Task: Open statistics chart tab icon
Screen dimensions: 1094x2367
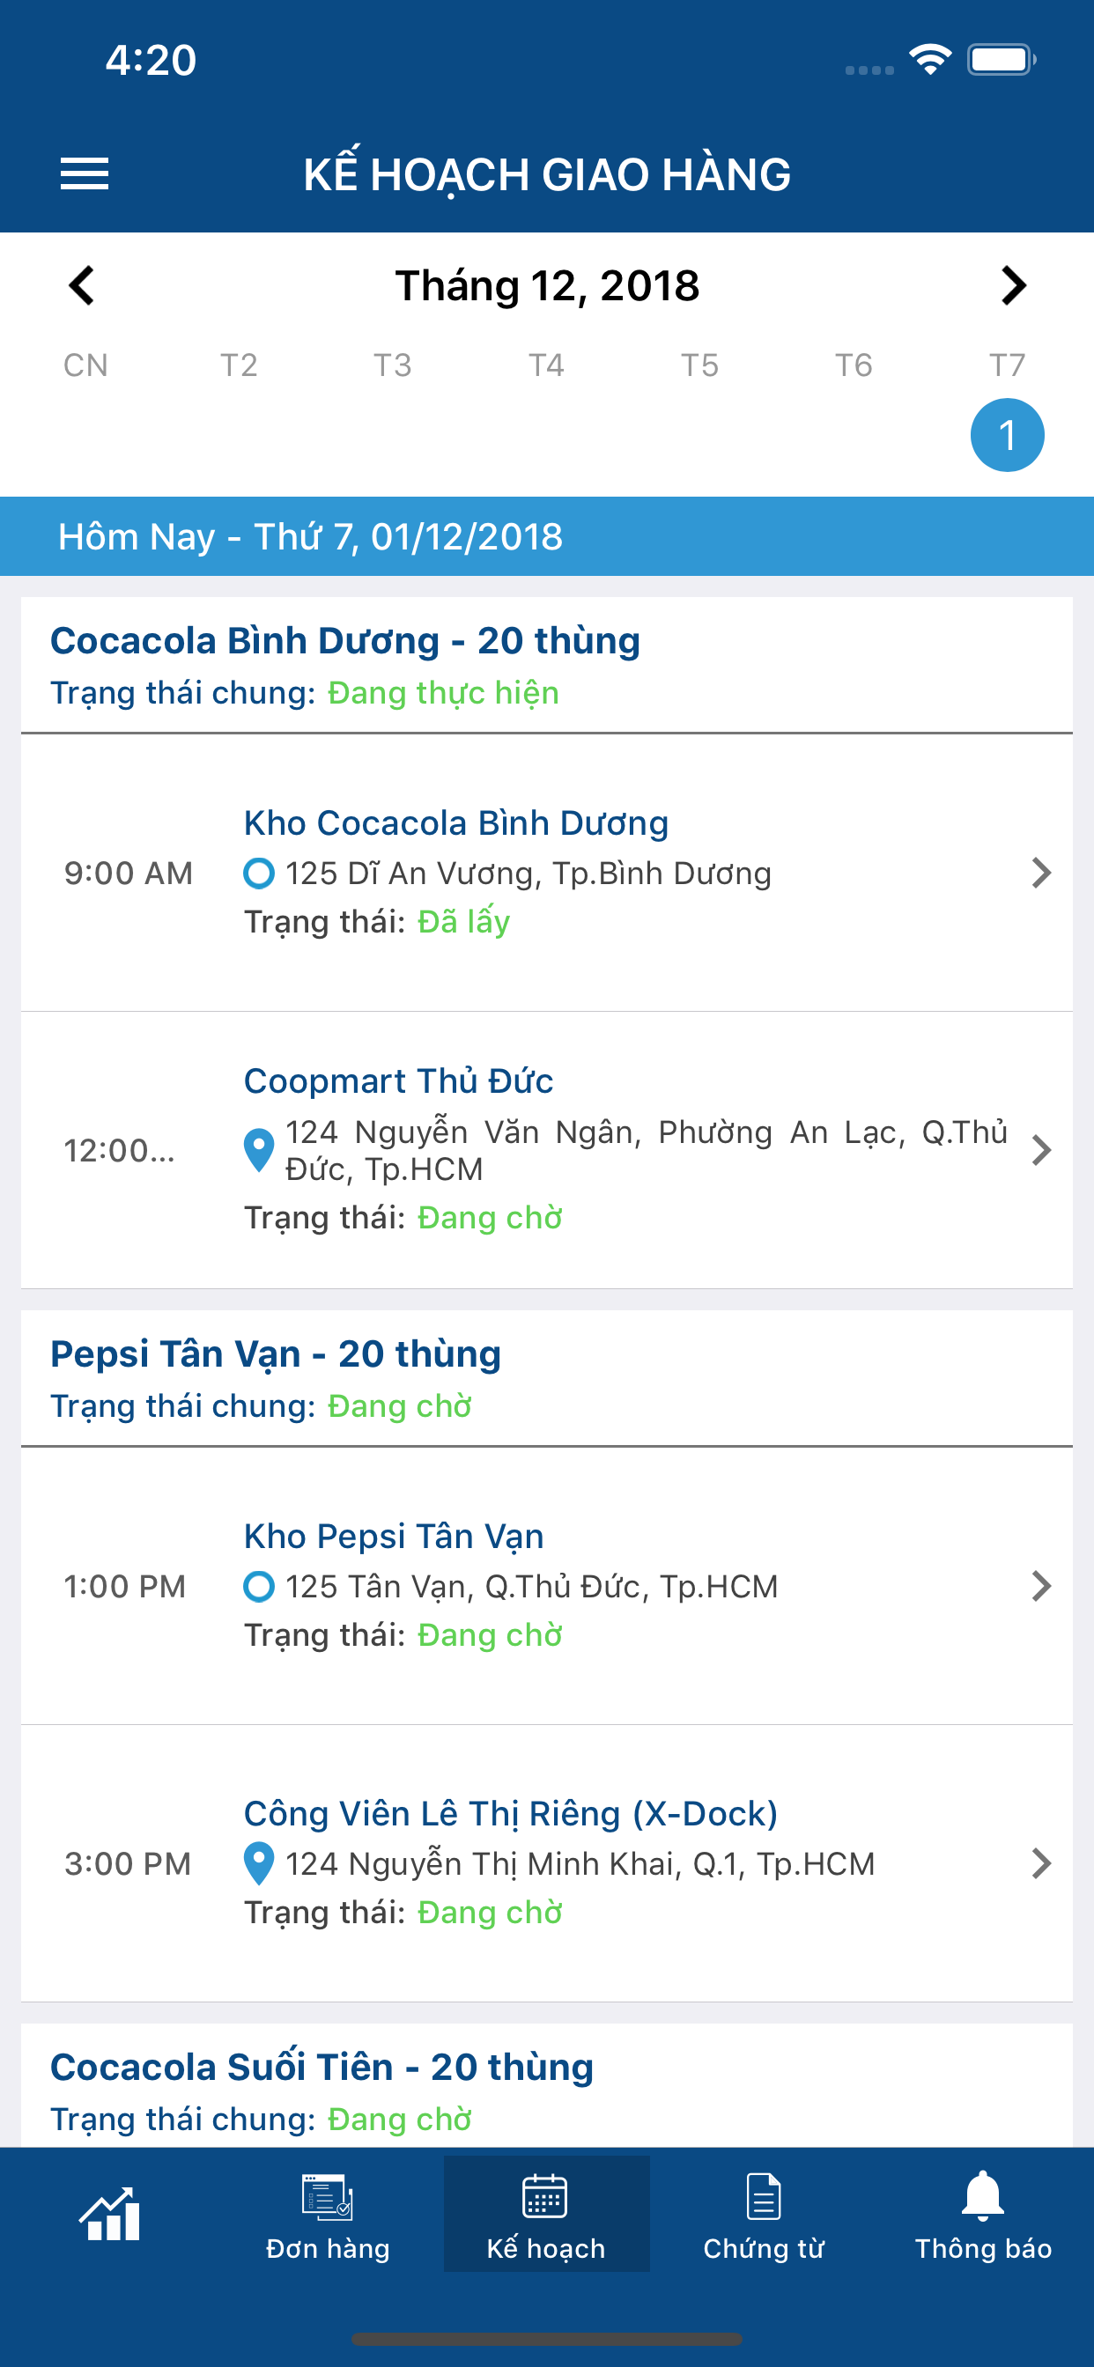Action: pyautogui.click(x=109, y=2215)
